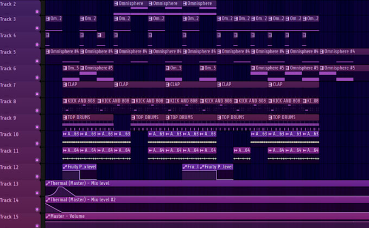Open automation icon menu of Mix level #2 clip
The image size is (369, 228).
click(x=48, y=200)
